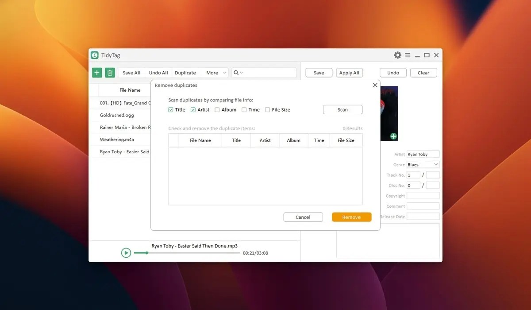Click the hamburger menu icon in titlebar
The height and width of the screenshot is (310, 531).
[408, 55]
